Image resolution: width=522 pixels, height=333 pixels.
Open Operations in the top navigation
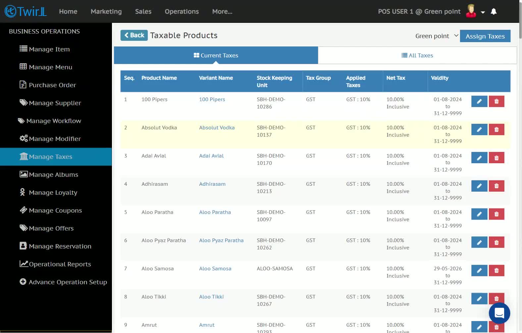tap(182, 12)
